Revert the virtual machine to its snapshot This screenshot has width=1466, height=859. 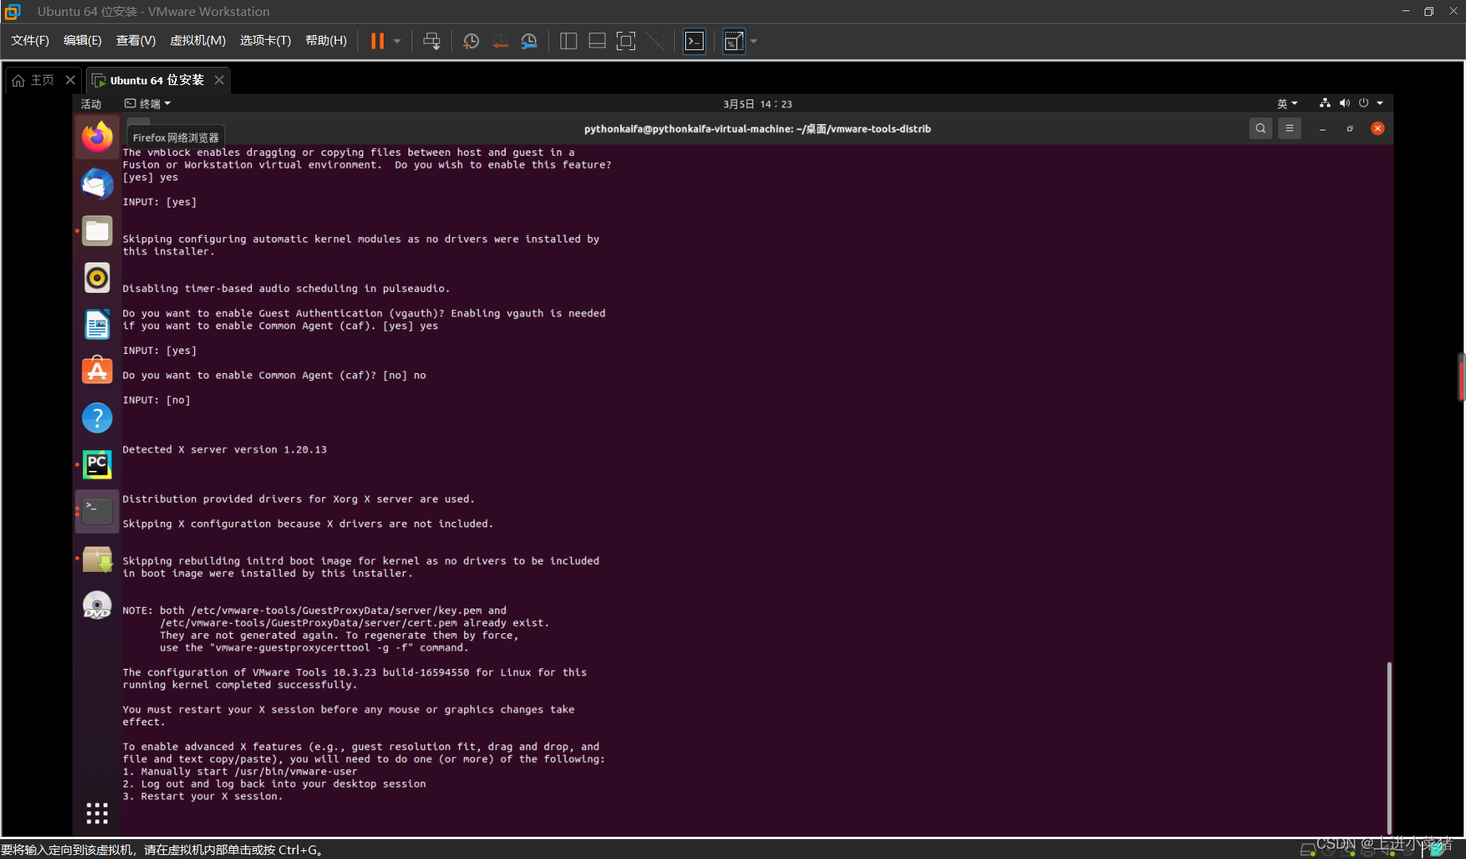(500, 41)
